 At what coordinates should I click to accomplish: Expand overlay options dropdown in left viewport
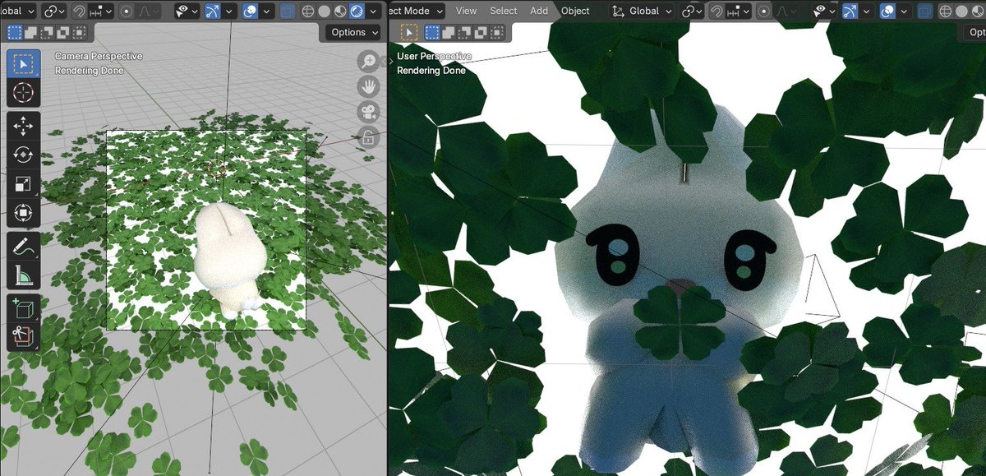266,11
